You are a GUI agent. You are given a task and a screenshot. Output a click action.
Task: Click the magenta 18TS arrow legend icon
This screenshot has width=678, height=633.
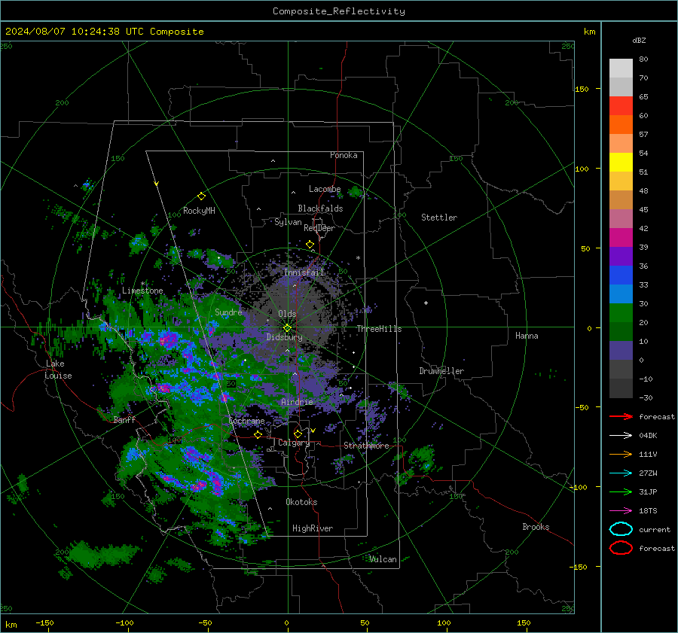point(621,511)
